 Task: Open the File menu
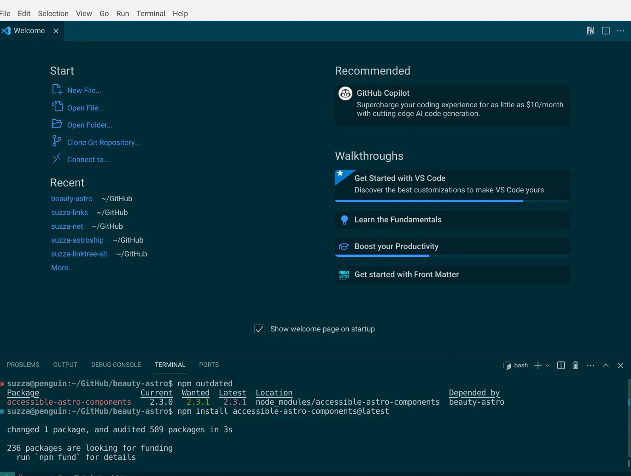[x=5, y=13]
